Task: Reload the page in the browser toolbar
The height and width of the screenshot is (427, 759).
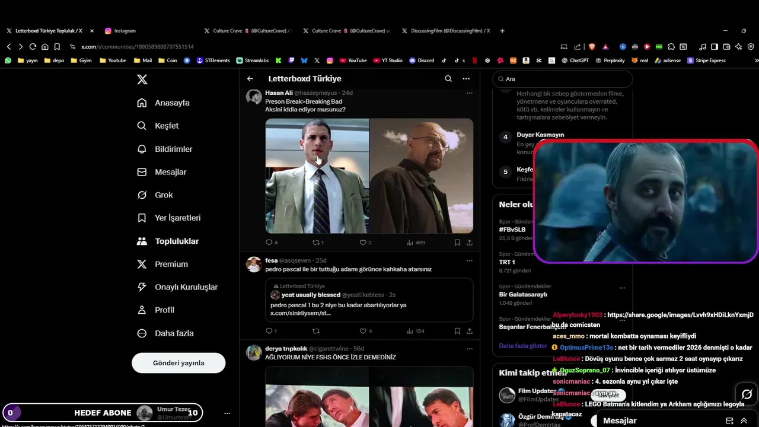Action: (33, 46)
